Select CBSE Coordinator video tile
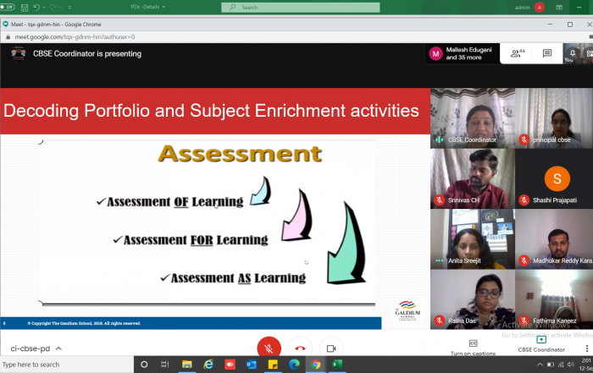 click(473, 118)
